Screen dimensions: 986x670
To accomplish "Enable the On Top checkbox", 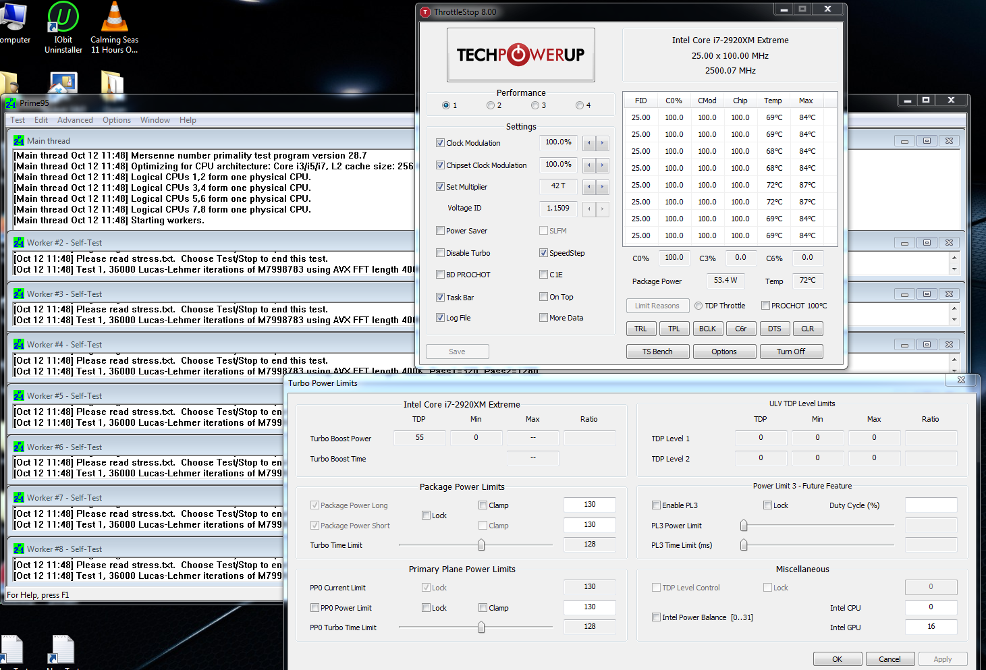I will 543,297.
